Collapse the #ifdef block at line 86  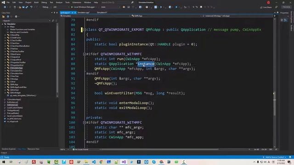85,54
